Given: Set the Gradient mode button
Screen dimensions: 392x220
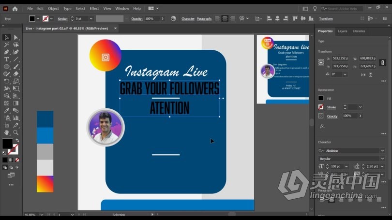Looking at the screenshot, I should [11, 160].
